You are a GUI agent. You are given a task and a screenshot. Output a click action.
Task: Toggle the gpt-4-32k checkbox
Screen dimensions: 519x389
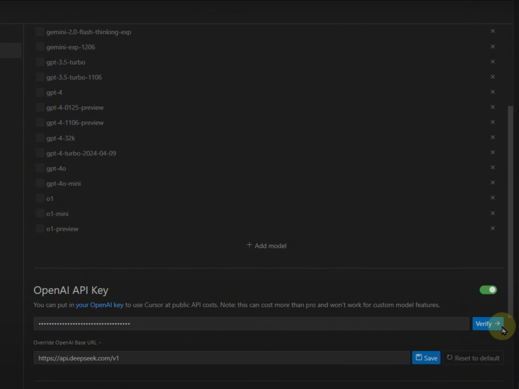tap(40, 138)
